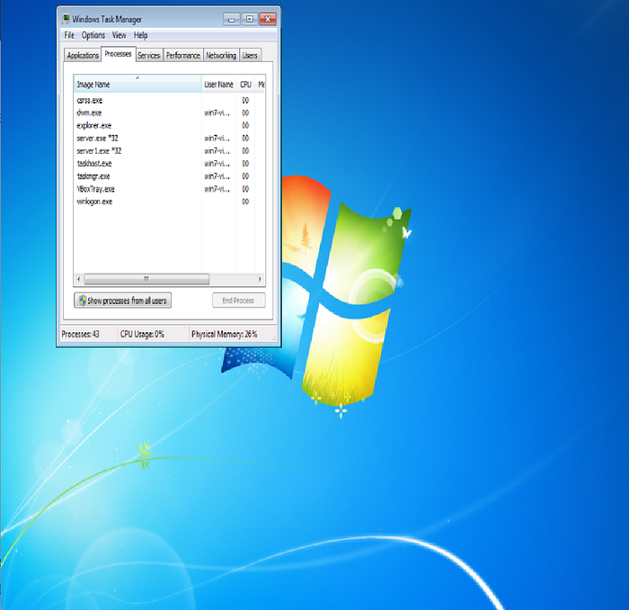
Task: Click Show processes from all users
Action: [x=122, y=301]
